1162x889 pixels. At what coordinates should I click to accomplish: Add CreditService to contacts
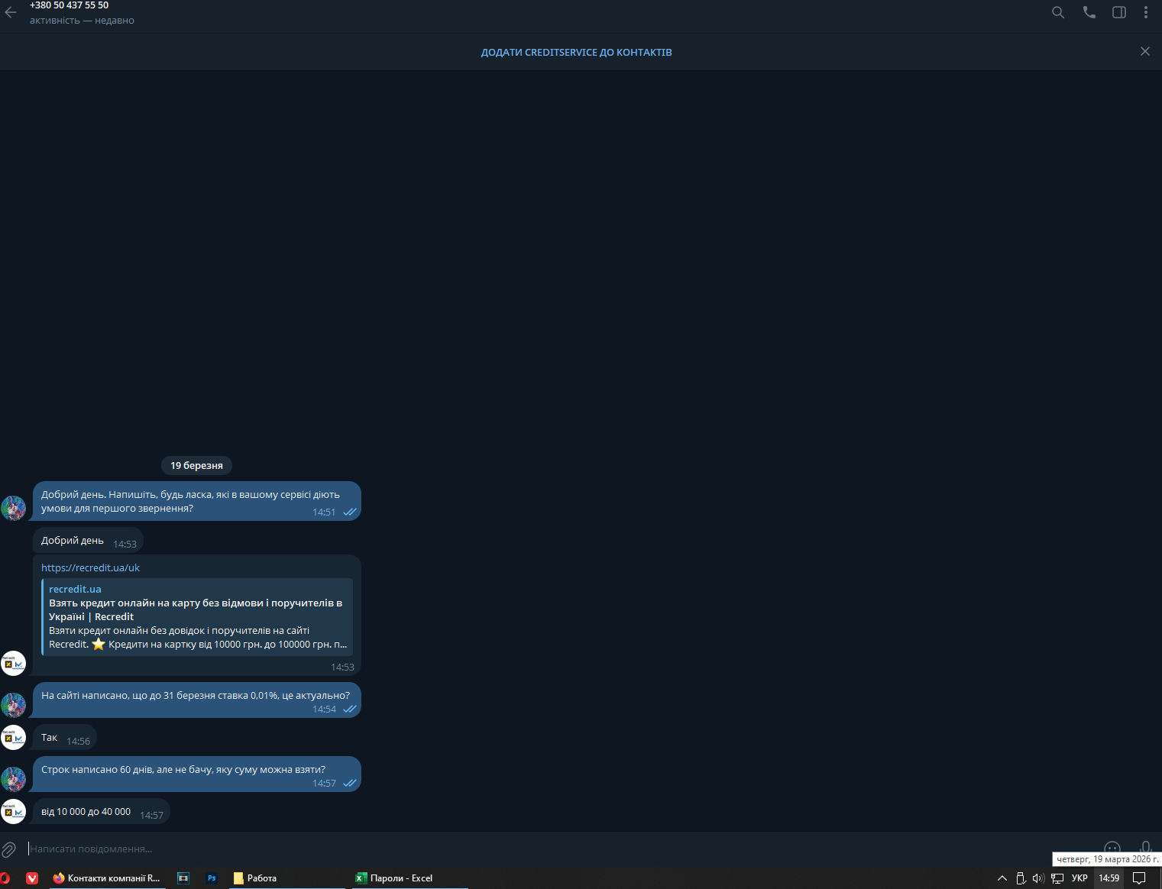coord(577,53)
